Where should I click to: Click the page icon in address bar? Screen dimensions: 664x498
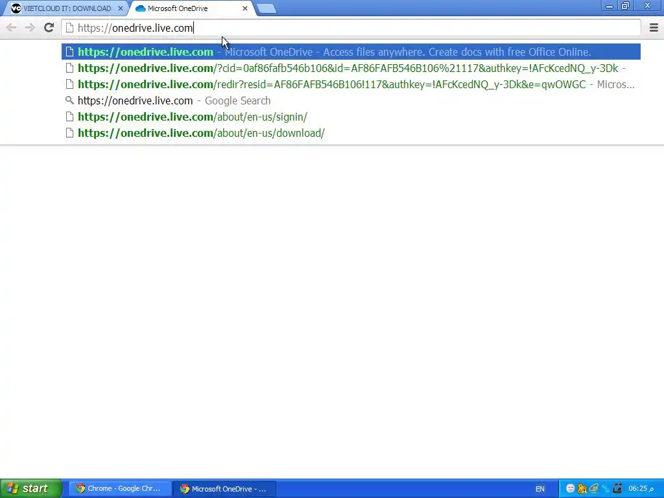point(69,28)
